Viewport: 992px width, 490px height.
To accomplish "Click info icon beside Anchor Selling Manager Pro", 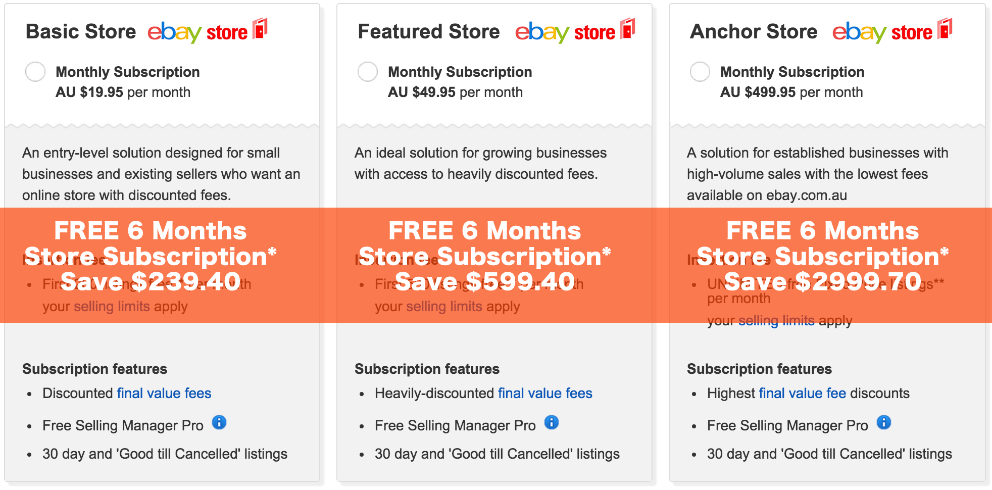I will tap(884, 422).
